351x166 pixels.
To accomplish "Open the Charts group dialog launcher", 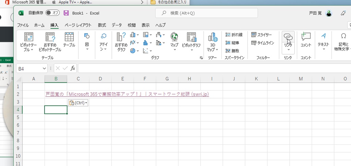I will pyautogui.click(x=201, y=58).
